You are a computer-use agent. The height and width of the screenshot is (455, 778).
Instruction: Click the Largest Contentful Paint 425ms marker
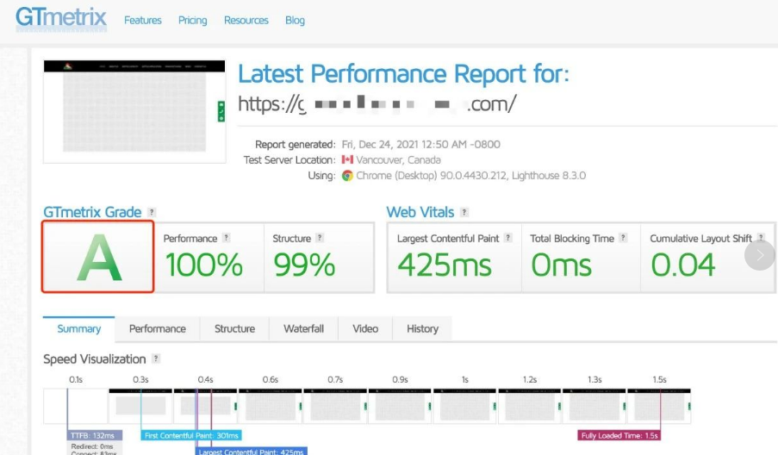click(251, 451)
